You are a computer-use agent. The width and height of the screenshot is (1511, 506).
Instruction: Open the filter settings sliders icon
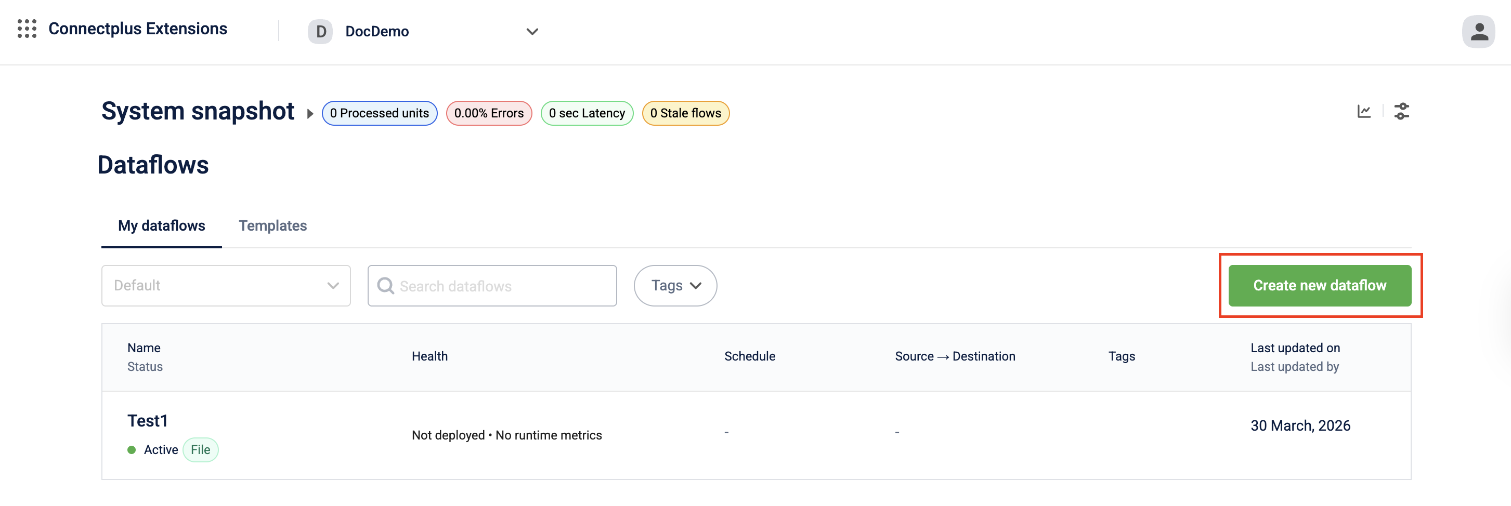[1401, 111]
